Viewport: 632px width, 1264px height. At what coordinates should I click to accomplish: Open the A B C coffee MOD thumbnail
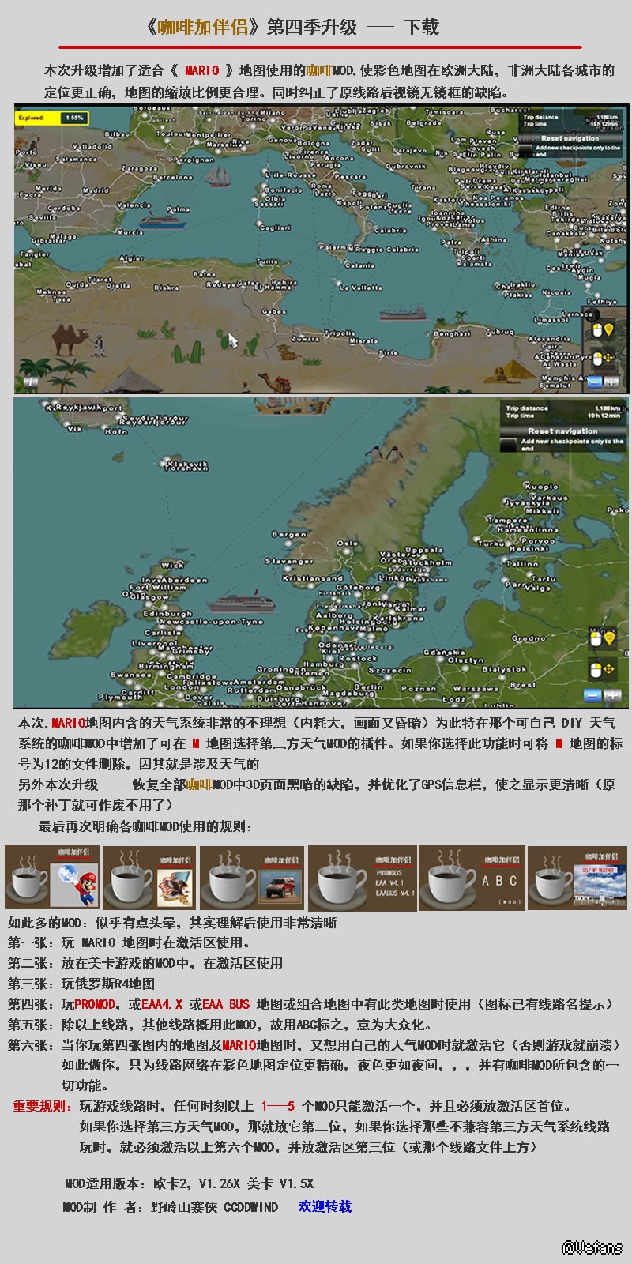pyautogui.click(x=471, y=877)
